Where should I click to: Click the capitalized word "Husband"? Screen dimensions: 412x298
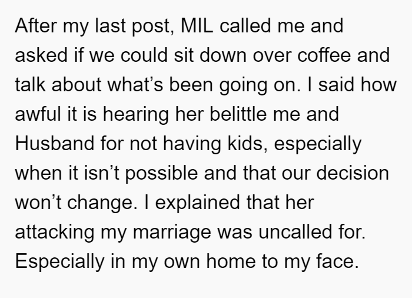tap(55, 144)
